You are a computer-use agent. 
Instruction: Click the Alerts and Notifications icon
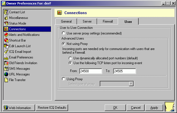[x=6, y=35]
